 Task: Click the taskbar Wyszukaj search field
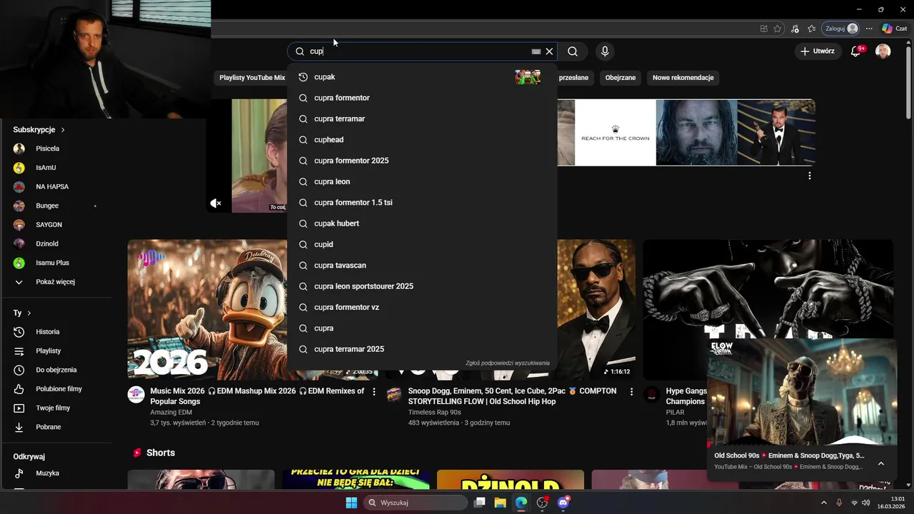click(416, 503)
